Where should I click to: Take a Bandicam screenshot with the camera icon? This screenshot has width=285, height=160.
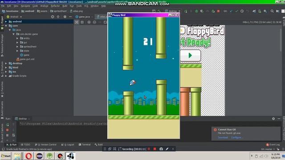[161, 149]
